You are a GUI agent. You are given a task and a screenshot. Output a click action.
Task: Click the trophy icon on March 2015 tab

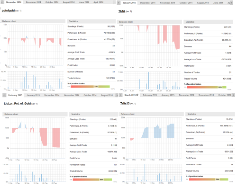coord(137,95)
